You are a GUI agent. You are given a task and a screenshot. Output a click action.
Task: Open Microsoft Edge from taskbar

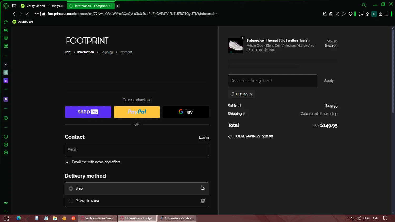(18, 218)
